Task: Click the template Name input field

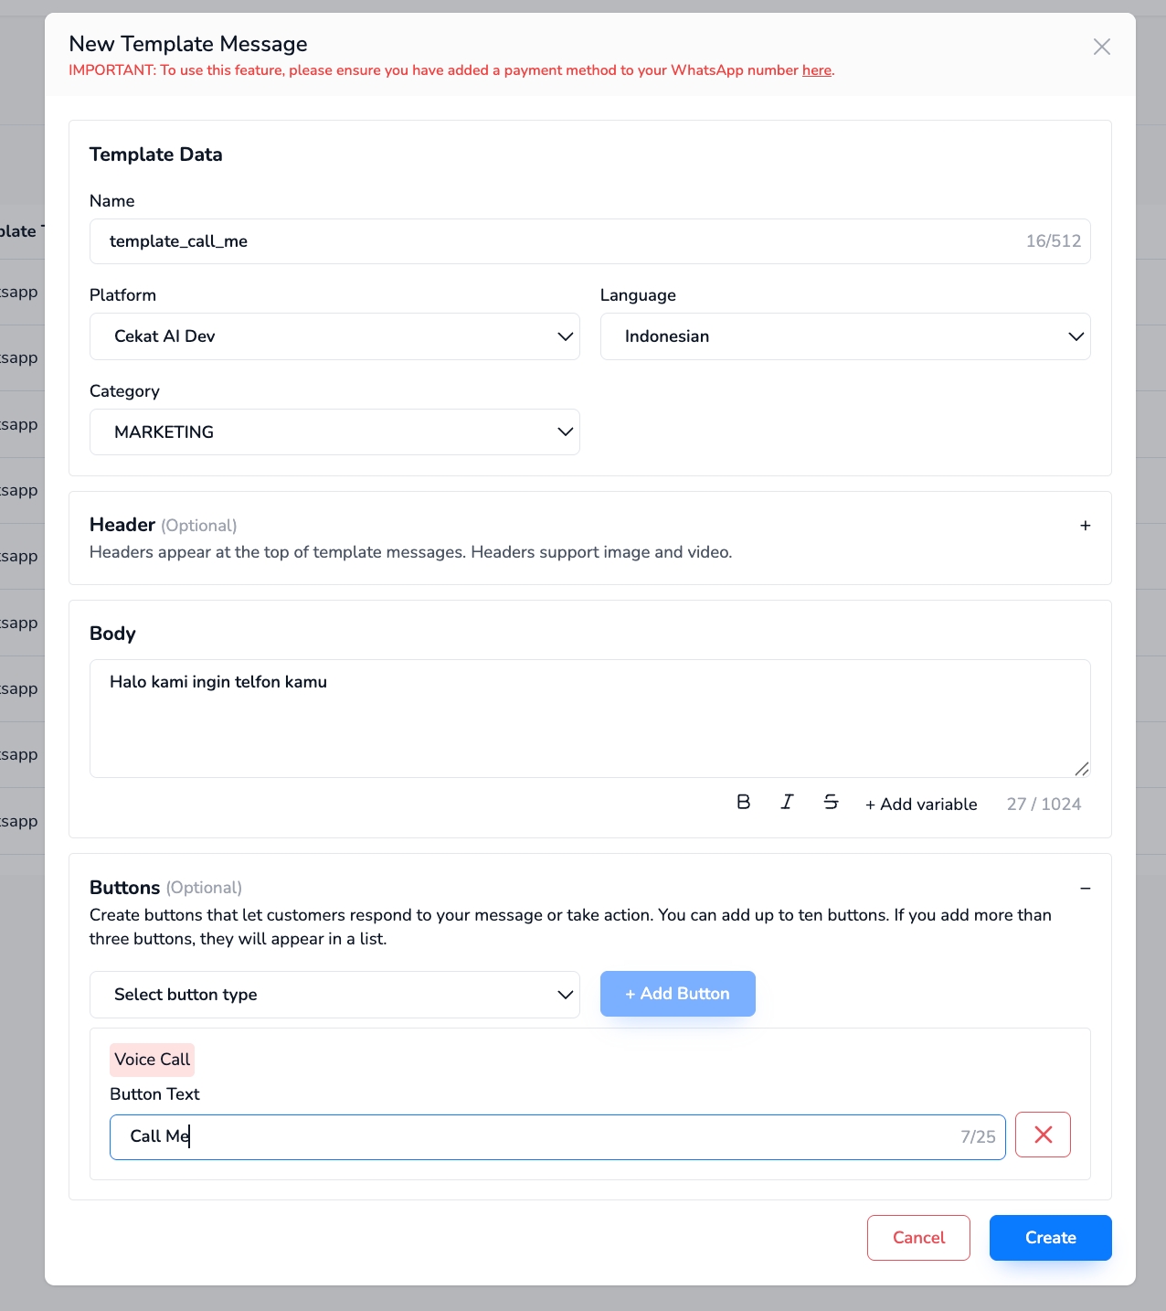Action: click(548, 241)
